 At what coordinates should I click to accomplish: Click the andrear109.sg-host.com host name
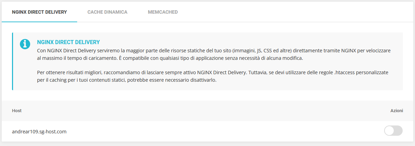click(x=39, y=131)
